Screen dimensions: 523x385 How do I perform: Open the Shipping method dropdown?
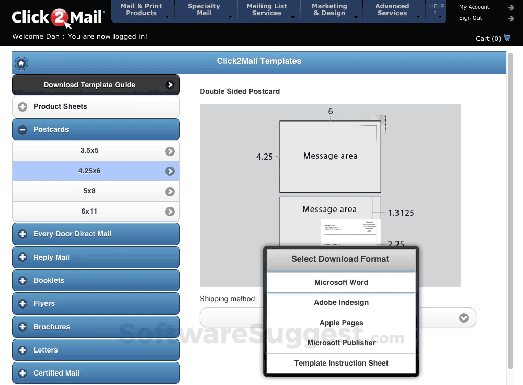[x=463, y=317]
